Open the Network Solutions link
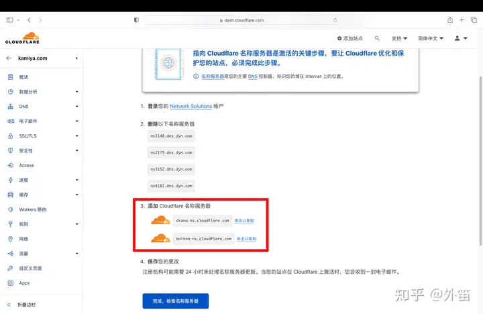This screenshot has height=314, width=483. (191, 106)
